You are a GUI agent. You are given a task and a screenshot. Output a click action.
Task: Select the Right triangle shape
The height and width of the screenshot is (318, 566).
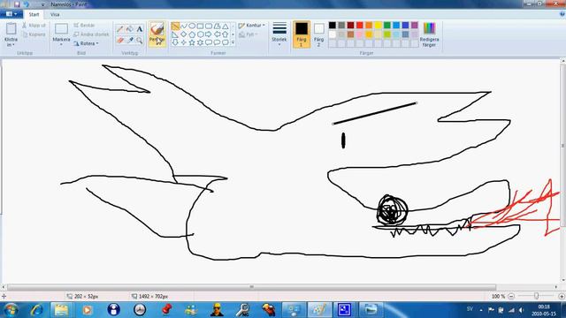pyautogui.click(x=175, y=34)
